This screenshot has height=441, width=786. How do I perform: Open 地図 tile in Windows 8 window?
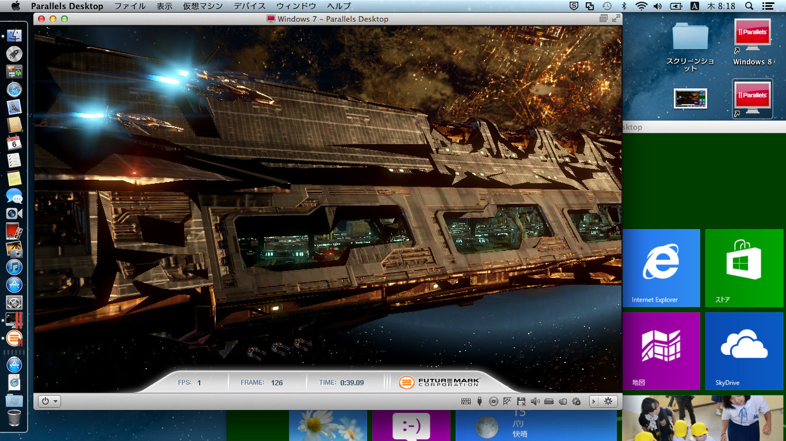click(662, 351)
